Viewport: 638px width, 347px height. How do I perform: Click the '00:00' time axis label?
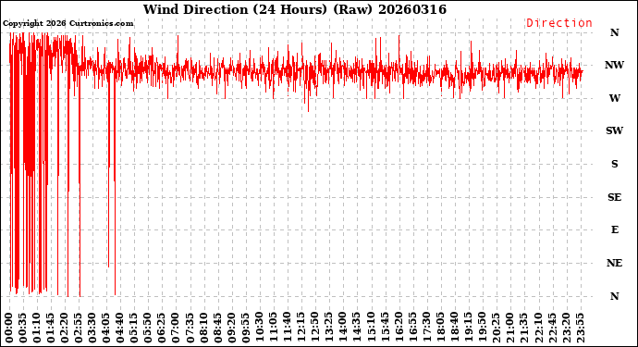(x=9, y=328)
